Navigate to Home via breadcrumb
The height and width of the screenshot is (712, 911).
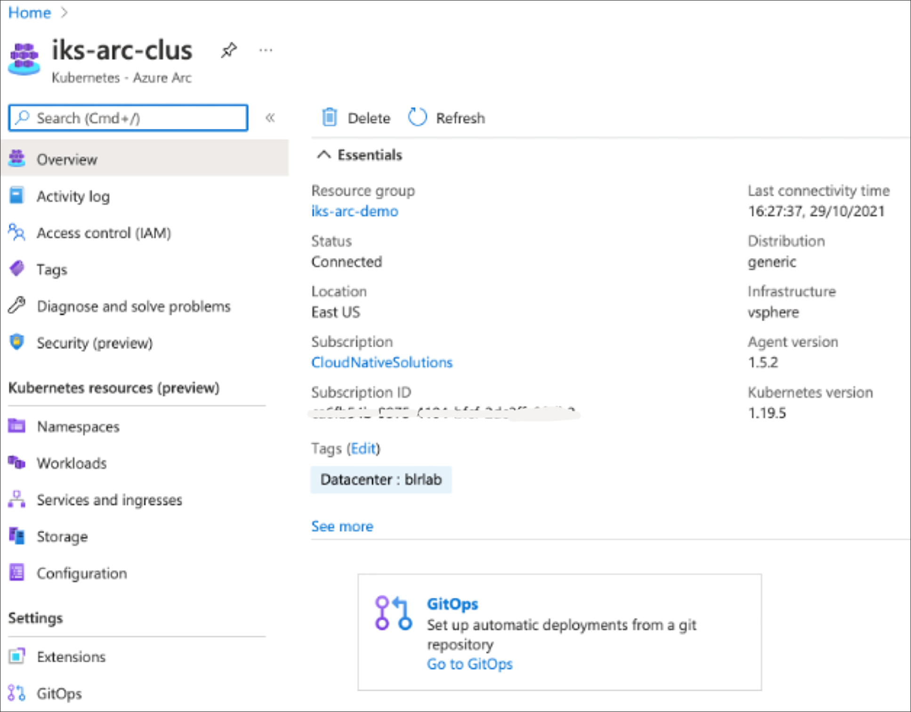click(x=29, y=12)
